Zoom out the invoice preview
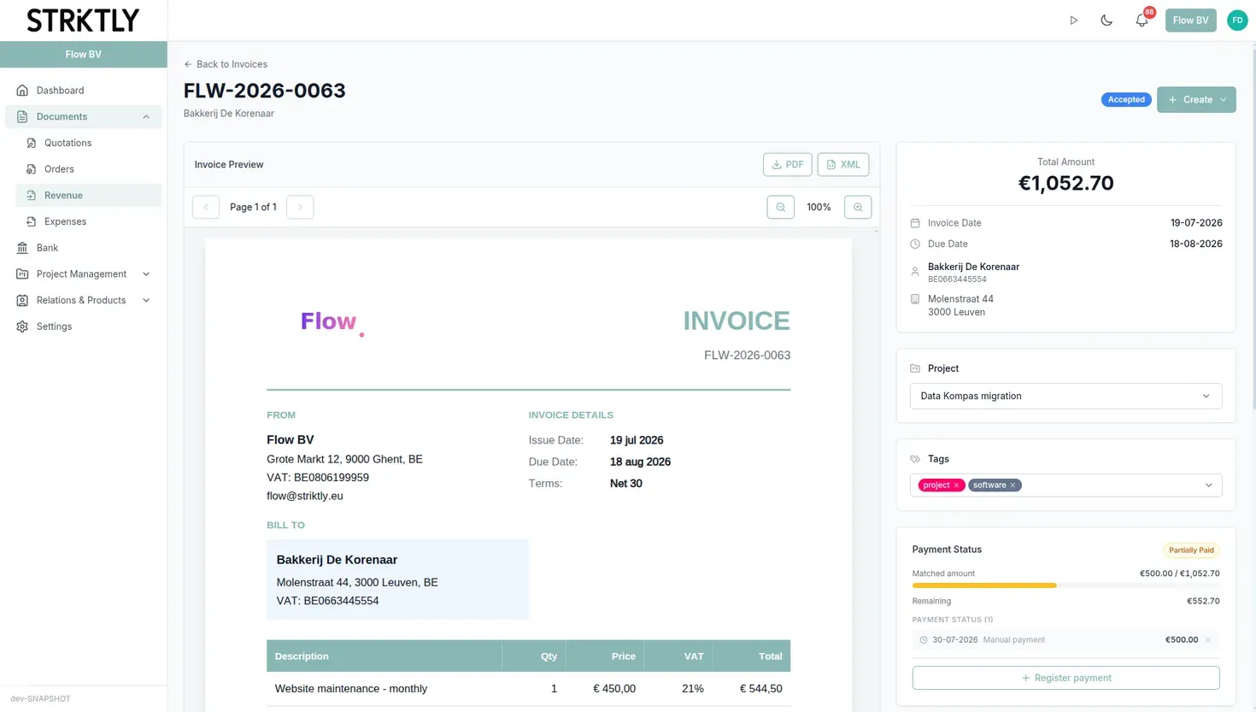1256x712 pixels. [x=780, y=207]
